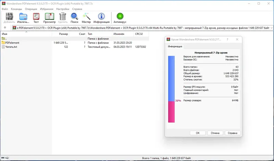
Task: Click the drive icon in status bar
Action: tap(3, 158)
